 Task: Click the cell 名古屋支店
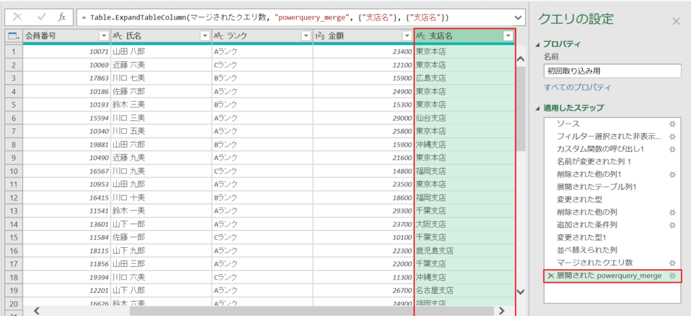click(x=464, y=290)
